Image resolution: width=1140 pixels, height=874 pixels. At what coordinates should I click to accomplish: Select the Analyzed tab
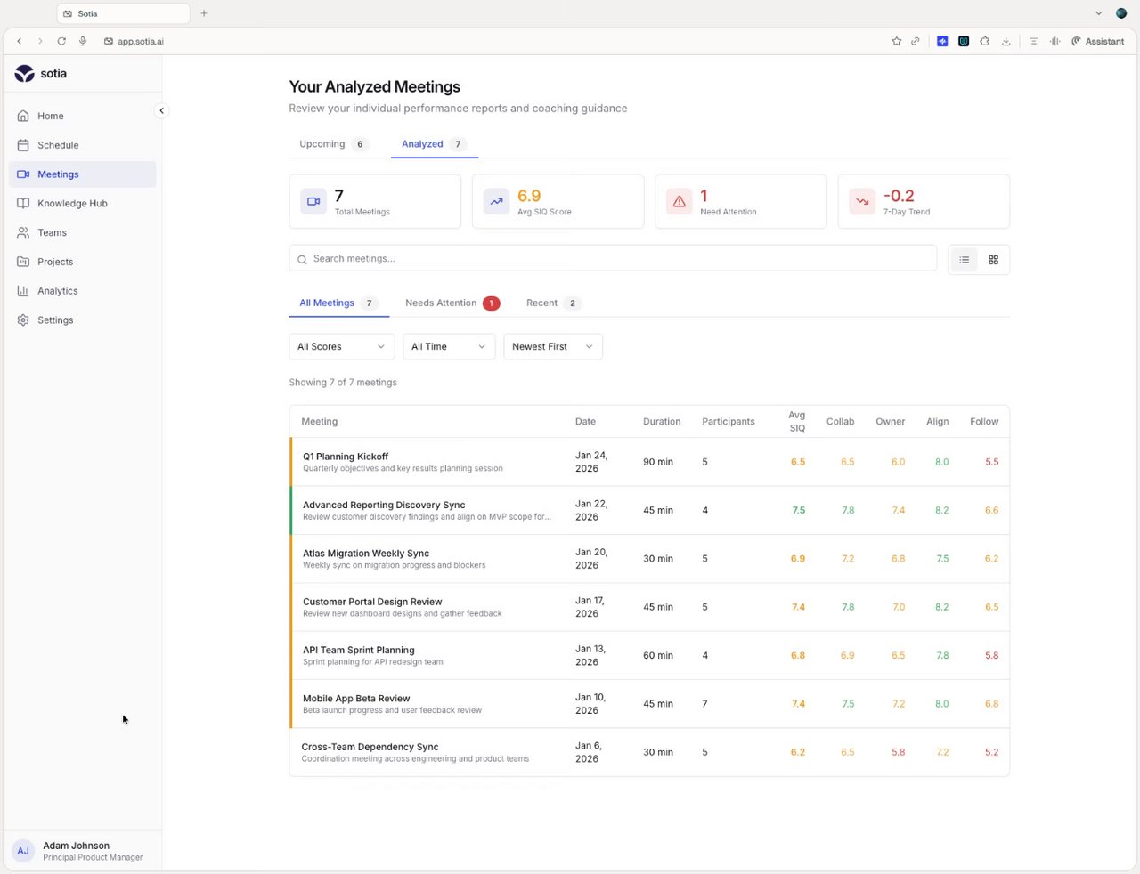434,144
